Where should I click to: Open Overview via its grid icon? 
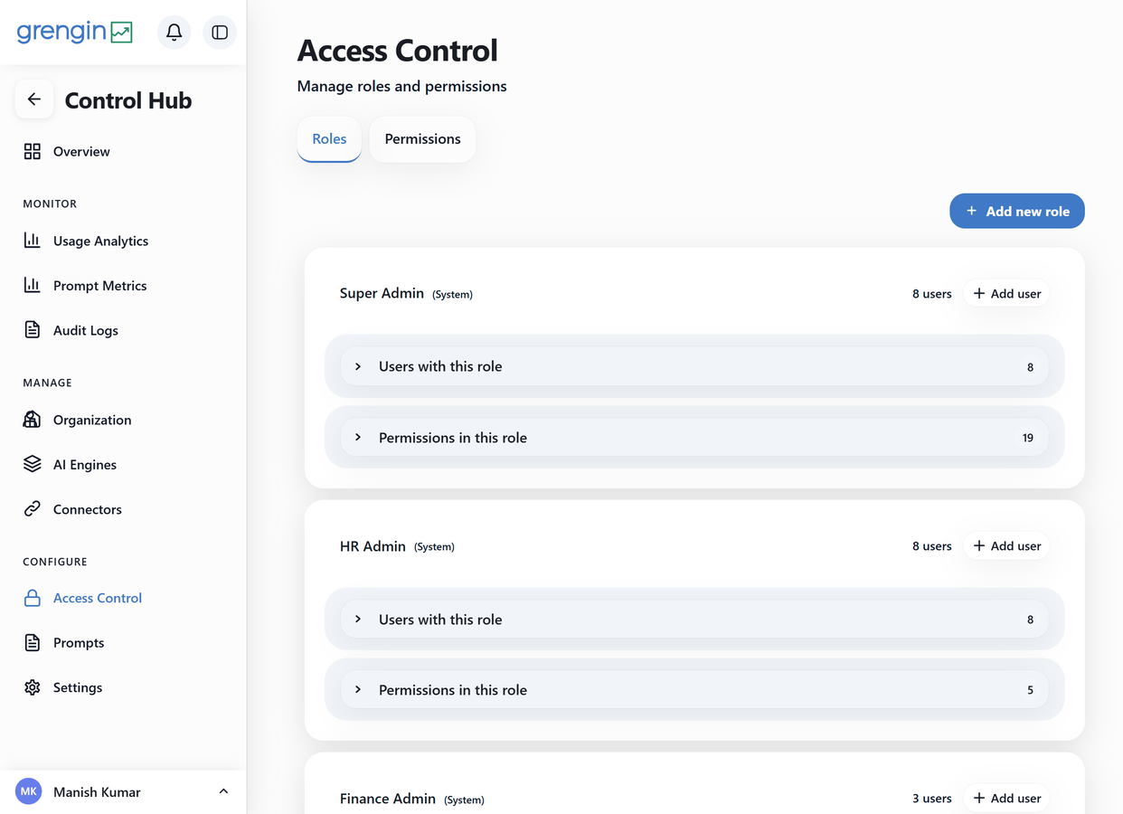33,151
